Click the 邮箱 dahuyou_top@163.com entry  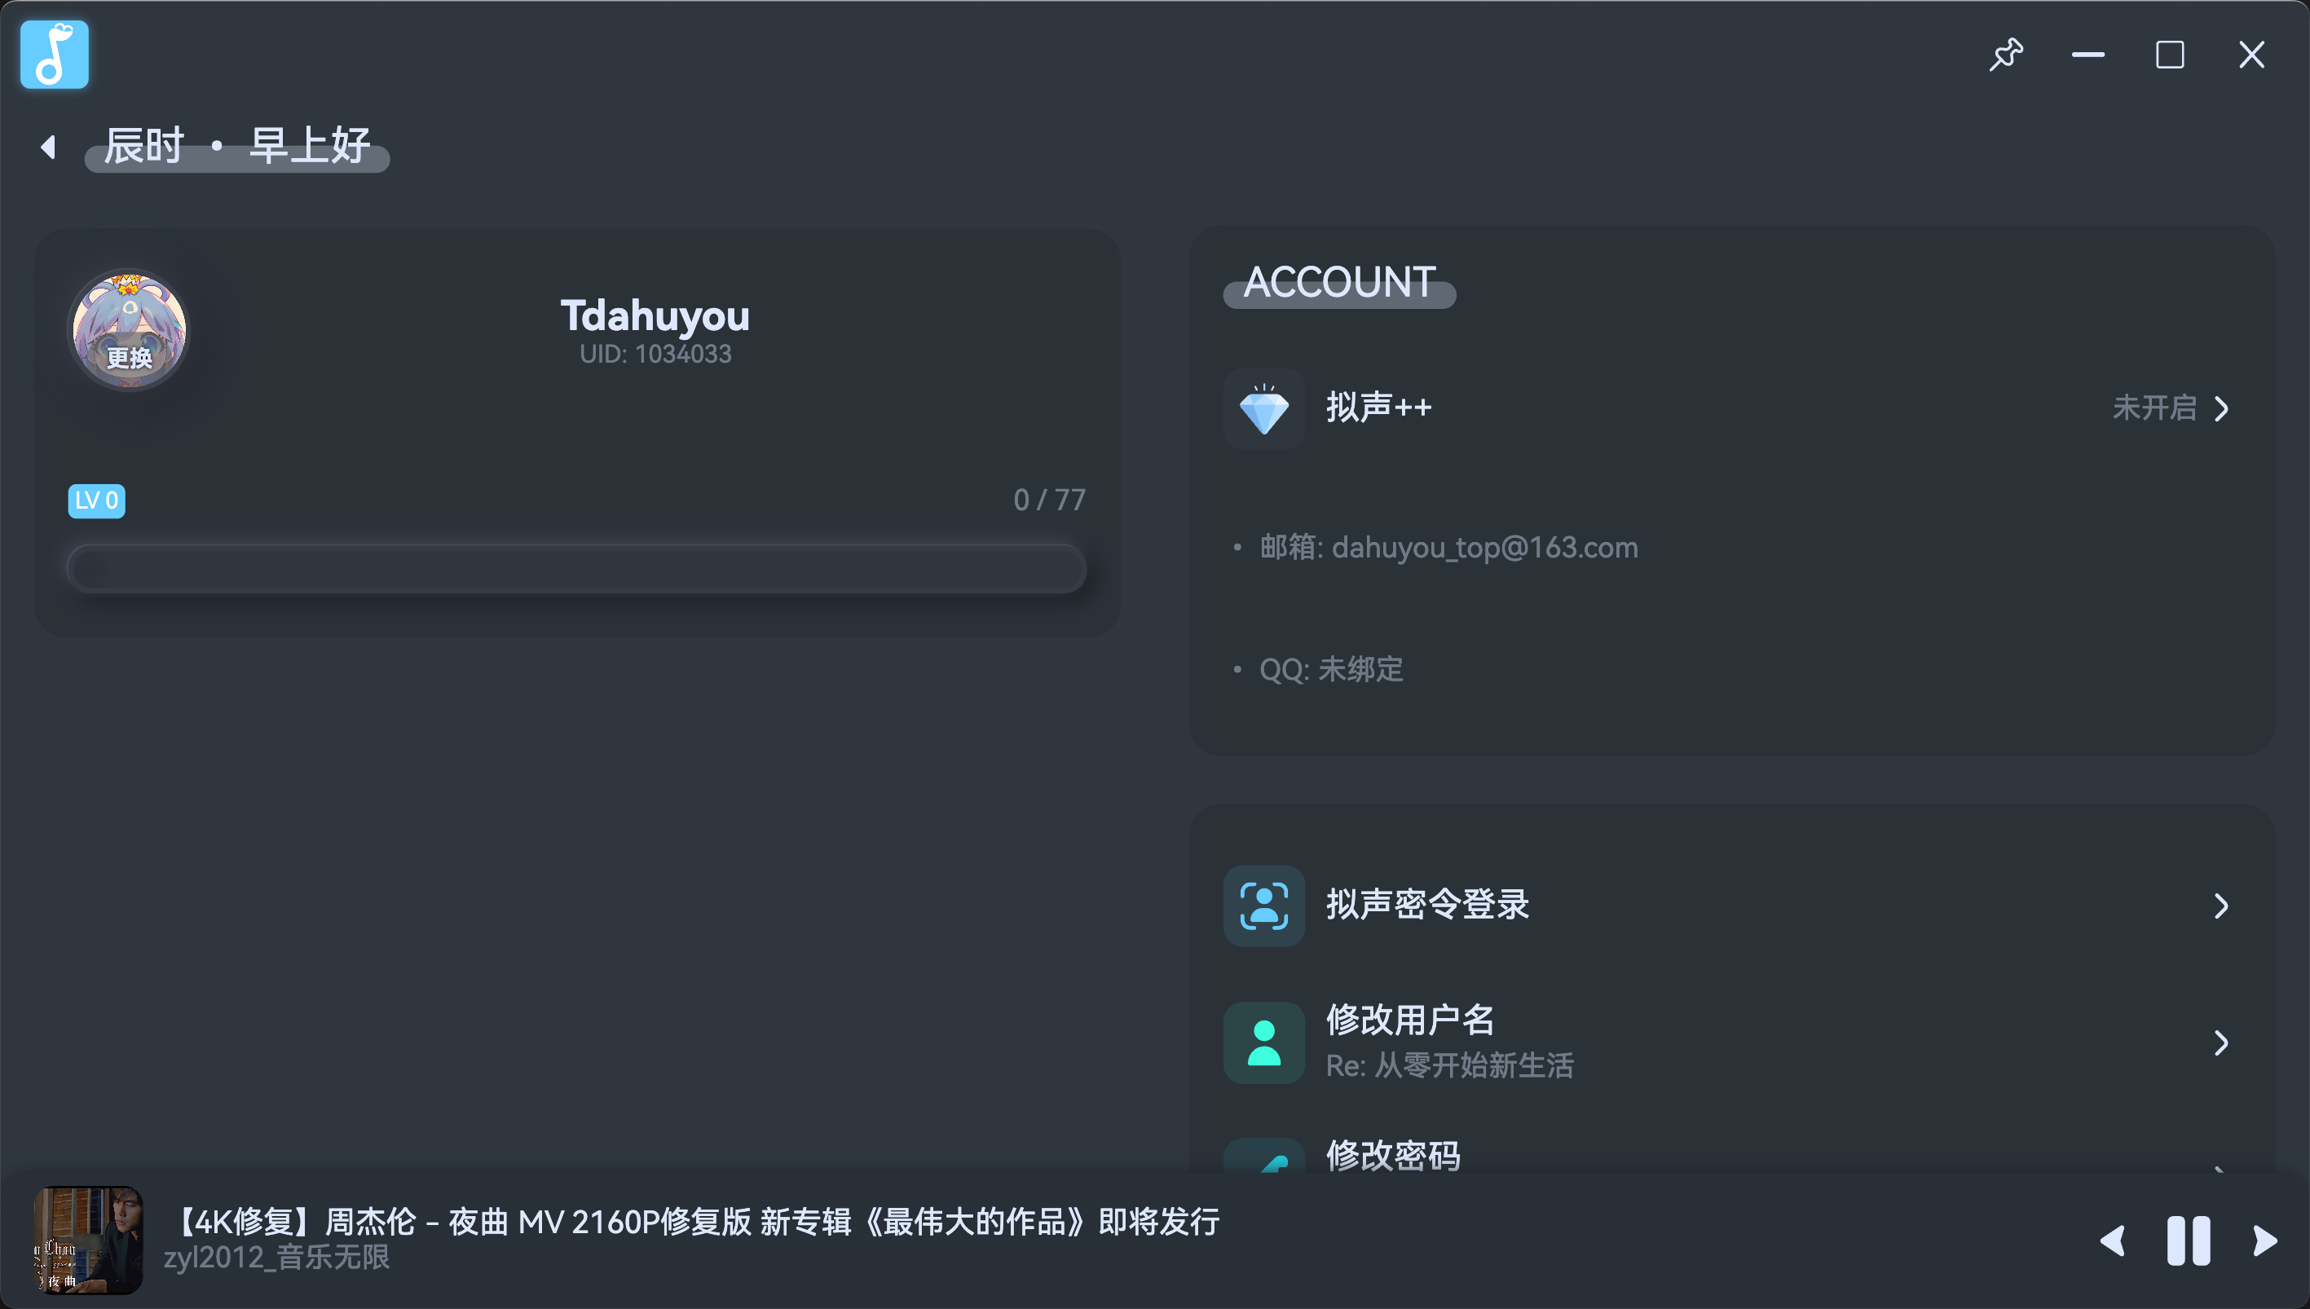[x=1449, y=548]
